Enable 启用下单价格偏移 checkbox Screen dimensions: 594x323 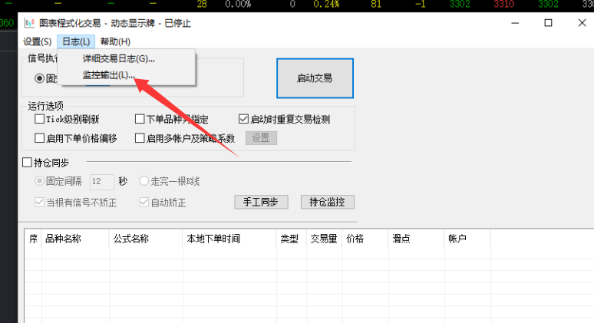pyautogui.click(x=39, y=138)
